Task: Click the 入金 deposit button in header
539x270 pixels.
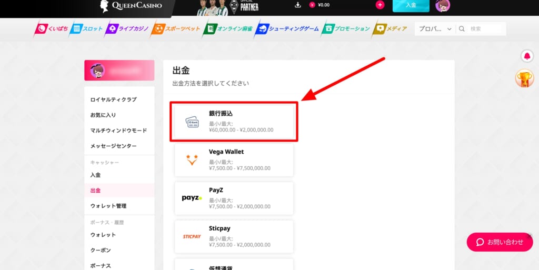Action: tap(411, 5)
